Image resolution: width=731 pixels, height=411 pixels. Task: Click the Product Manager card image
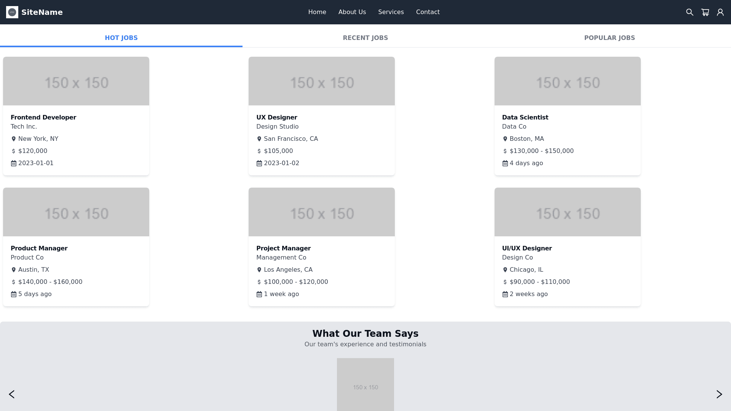pyautogui.click(x=76, y=212)
